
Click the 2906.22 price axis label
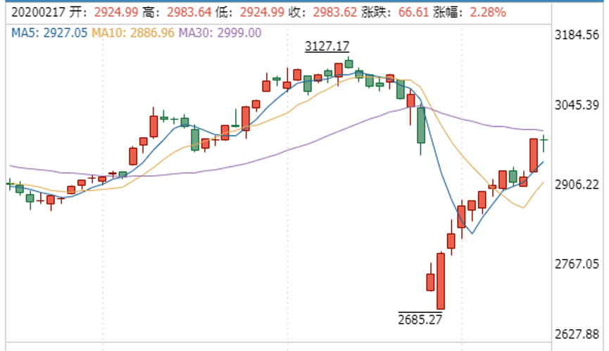point(582,184)
